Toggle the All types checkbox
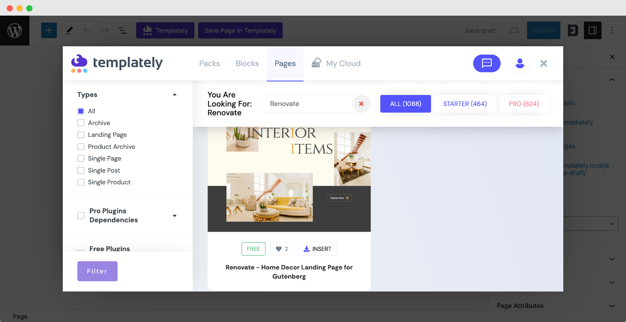 (x=81, y=111)
